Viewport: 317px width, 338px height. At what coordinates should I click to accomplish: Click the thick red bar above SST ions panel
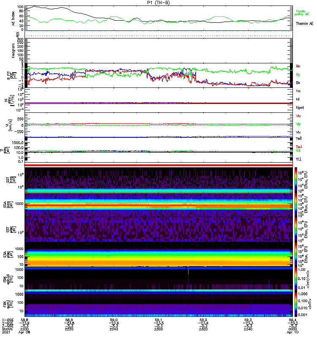(158, 165)
